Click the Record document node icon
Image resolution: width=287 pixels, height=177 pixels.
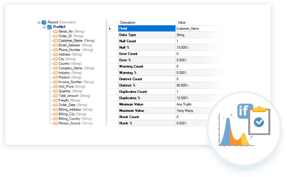click(x=44, y=23)
